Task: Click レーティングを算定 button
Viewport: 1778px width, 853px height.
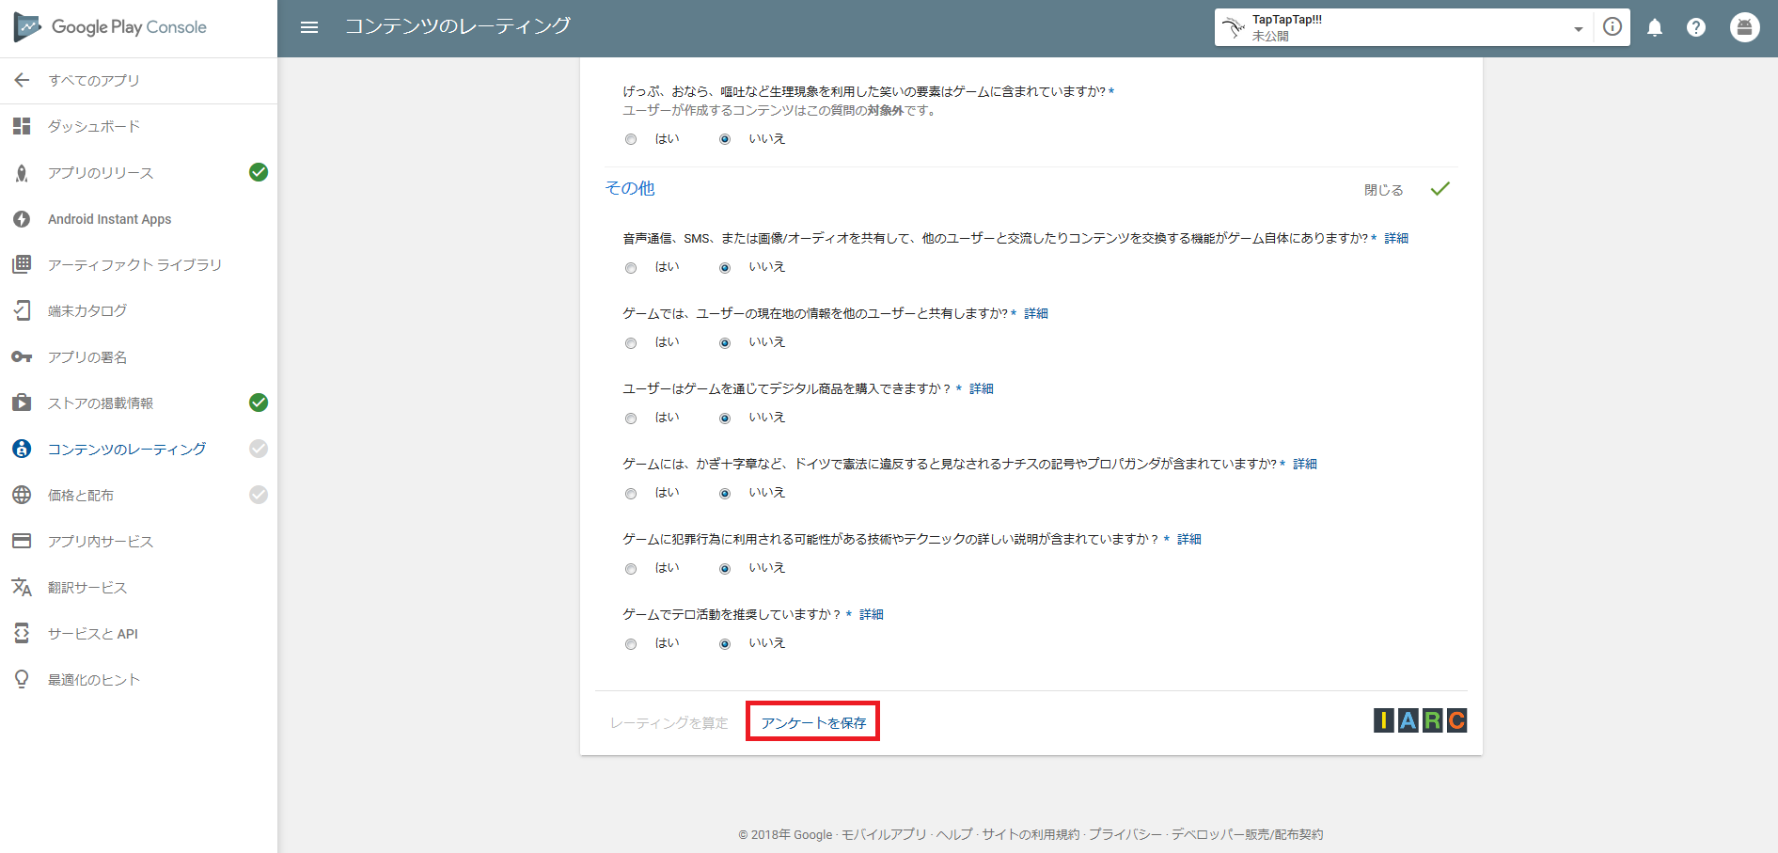Action: click(x=669, y=722)
